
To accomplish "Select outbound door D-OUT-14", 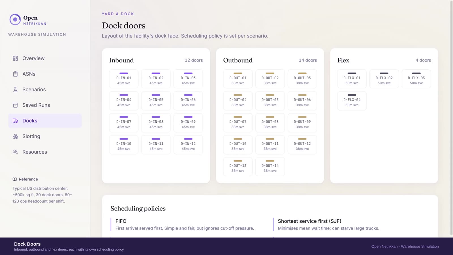I will click(x=270, y=167).
